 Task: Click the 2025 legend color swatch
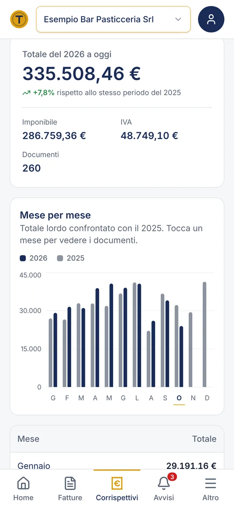click(60, 258)
